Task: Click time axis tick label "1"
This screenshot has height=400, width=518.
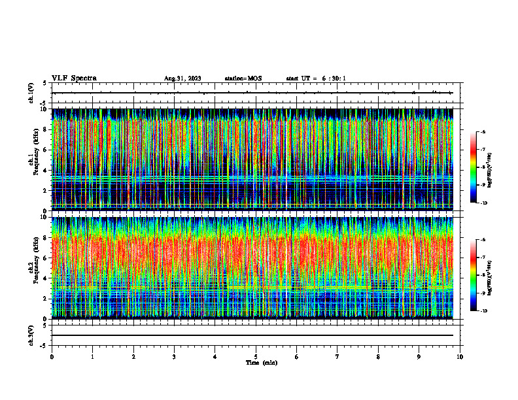Action: [92, 357]
